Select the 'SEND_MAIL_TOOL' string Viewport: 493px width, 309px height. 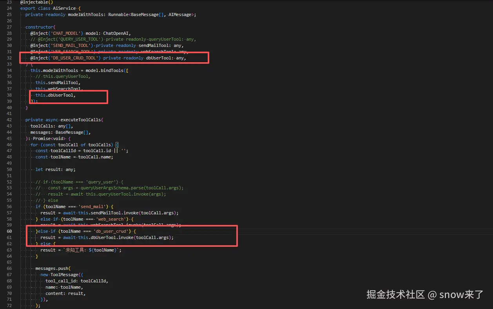(x=71, y=45)
